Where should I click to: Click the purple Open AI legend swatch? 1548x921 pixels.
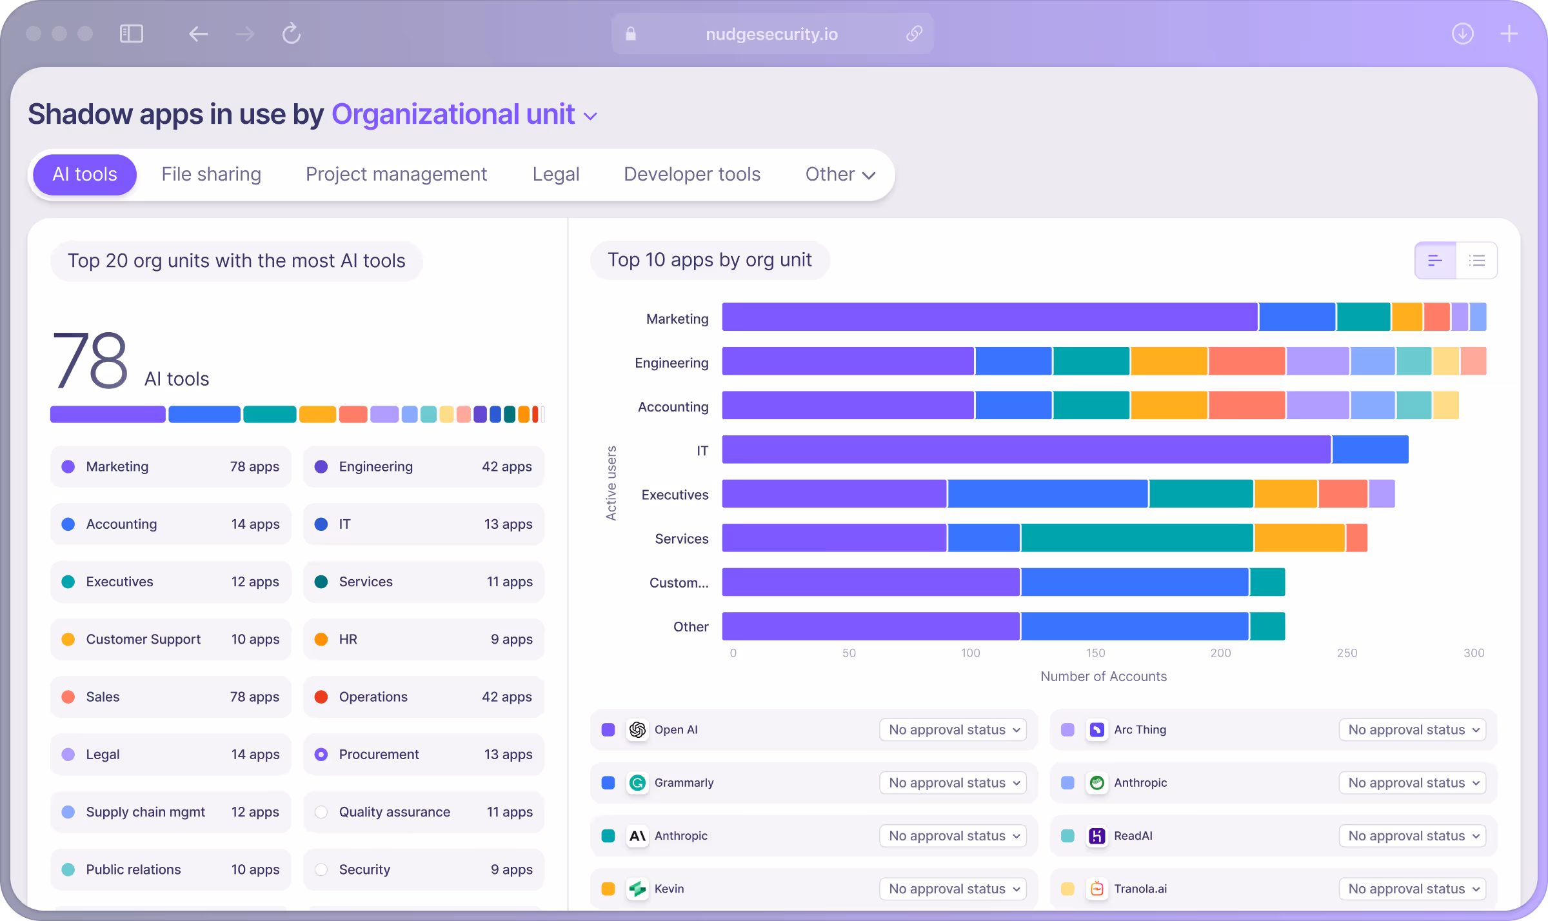click(608, 729)
